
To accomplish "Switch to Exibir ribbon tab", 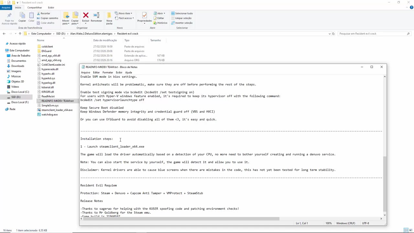I will pos(51,7).
